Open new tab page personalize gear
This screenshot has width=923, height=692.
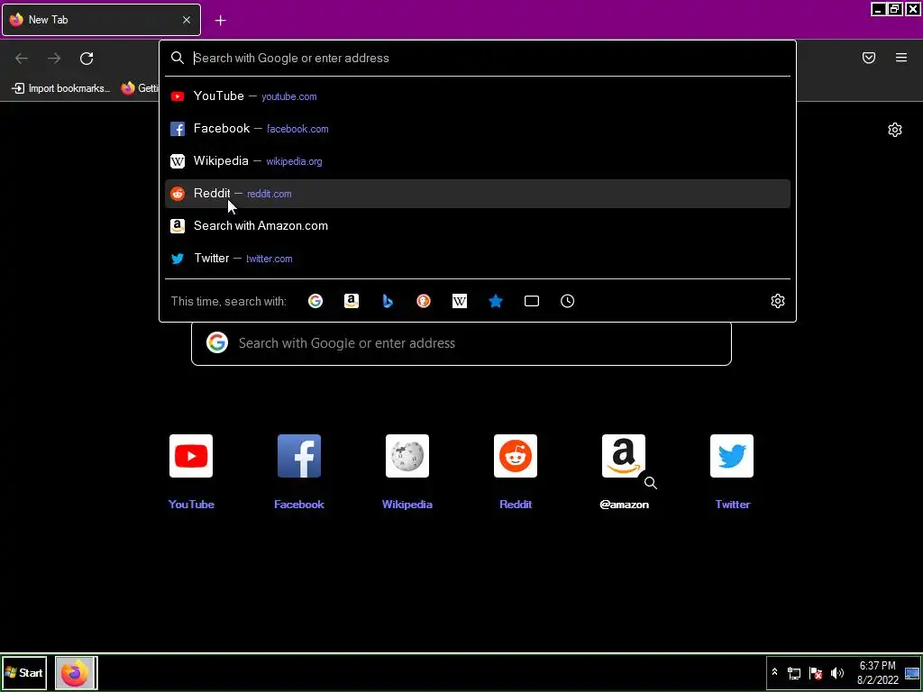tap(895, 130)
